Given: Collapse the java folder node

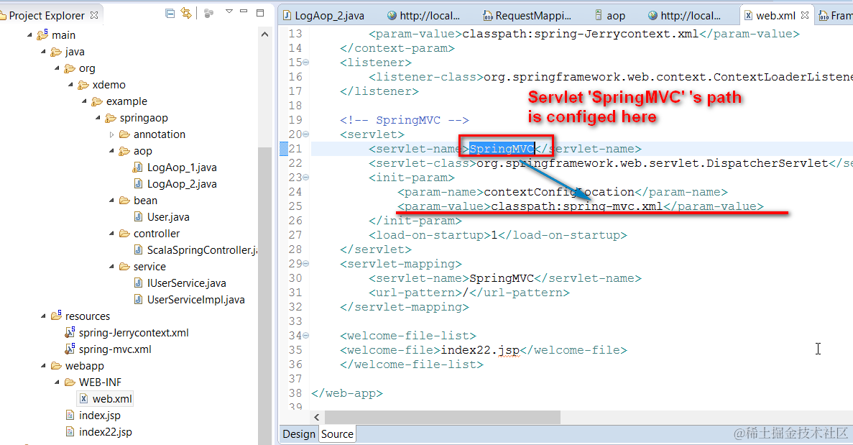Looking at the screenshot, I should [44, 52].
